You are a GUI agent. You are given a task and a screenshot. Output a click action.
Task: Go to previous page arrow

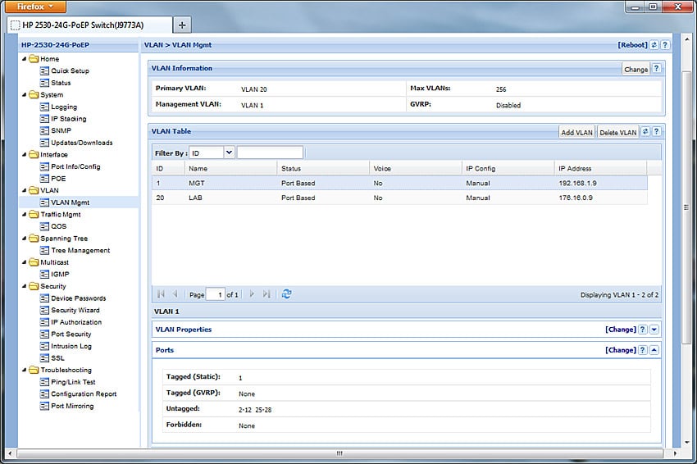[x=175, y=293]
